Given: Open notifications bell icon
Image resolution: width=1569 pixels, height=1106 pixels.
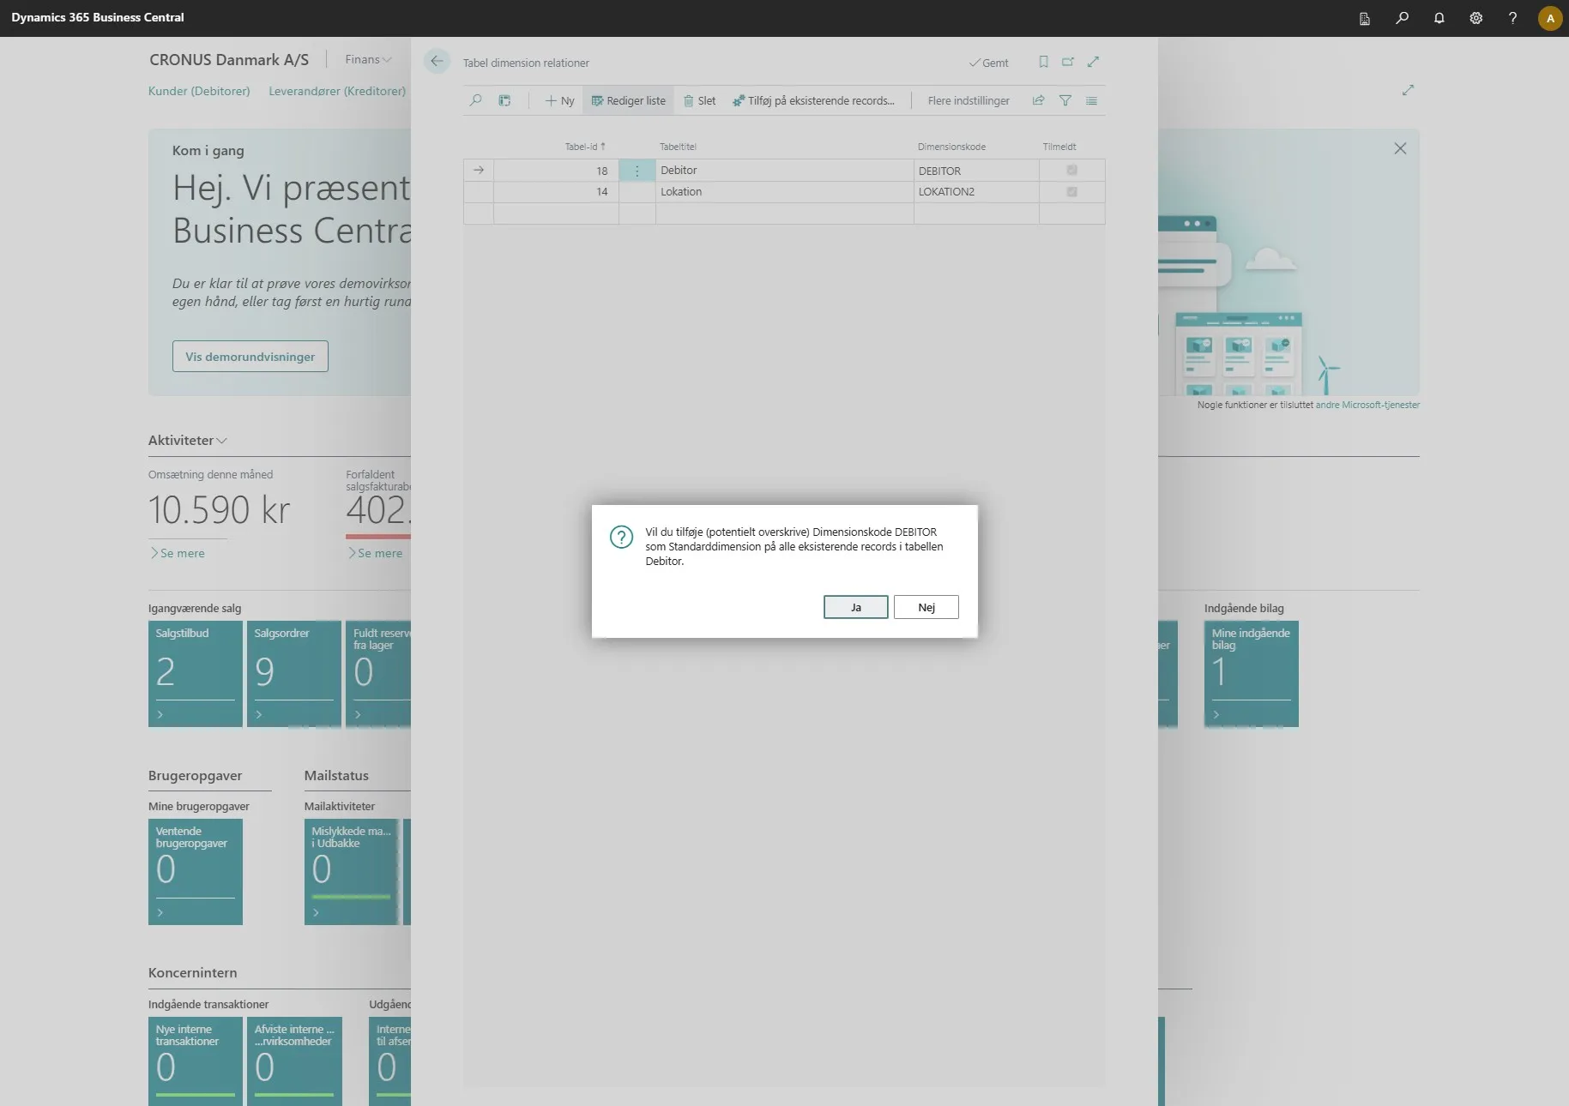Looking at the screenshot, I should pos(1439,18).
